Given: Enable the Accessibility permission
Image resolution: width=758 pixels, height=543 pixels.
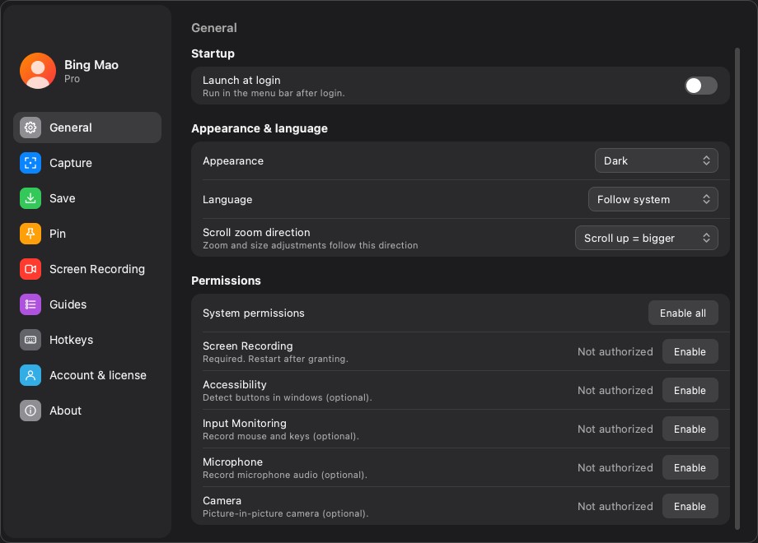Looking at the screenshot, I should point(690,391).
